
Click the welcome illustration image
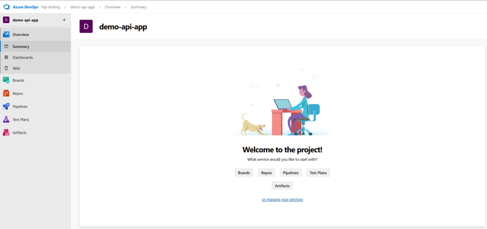tap(282, 102)
